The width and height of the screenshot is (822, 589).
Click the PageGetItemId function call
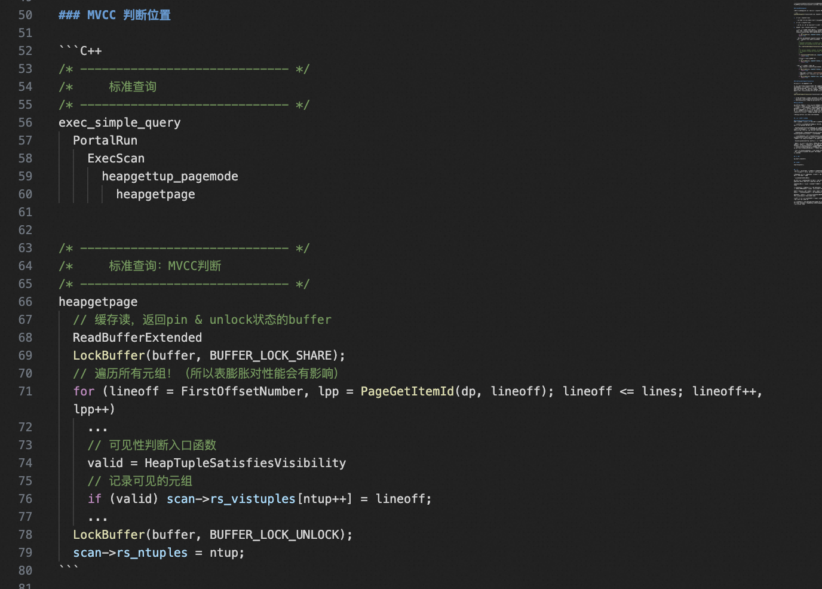click(x=407, y=391)
